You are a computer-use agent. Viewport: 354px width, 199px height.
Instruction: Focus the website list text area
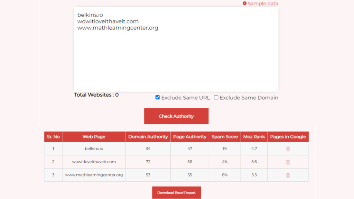point(176,49)
